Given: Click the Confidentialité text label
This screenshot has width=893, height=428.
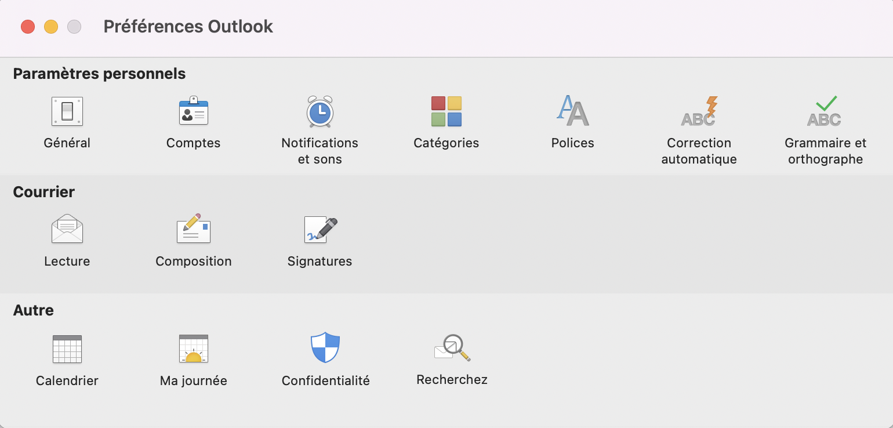Looking at the screenshot, I should pos(325,381).
